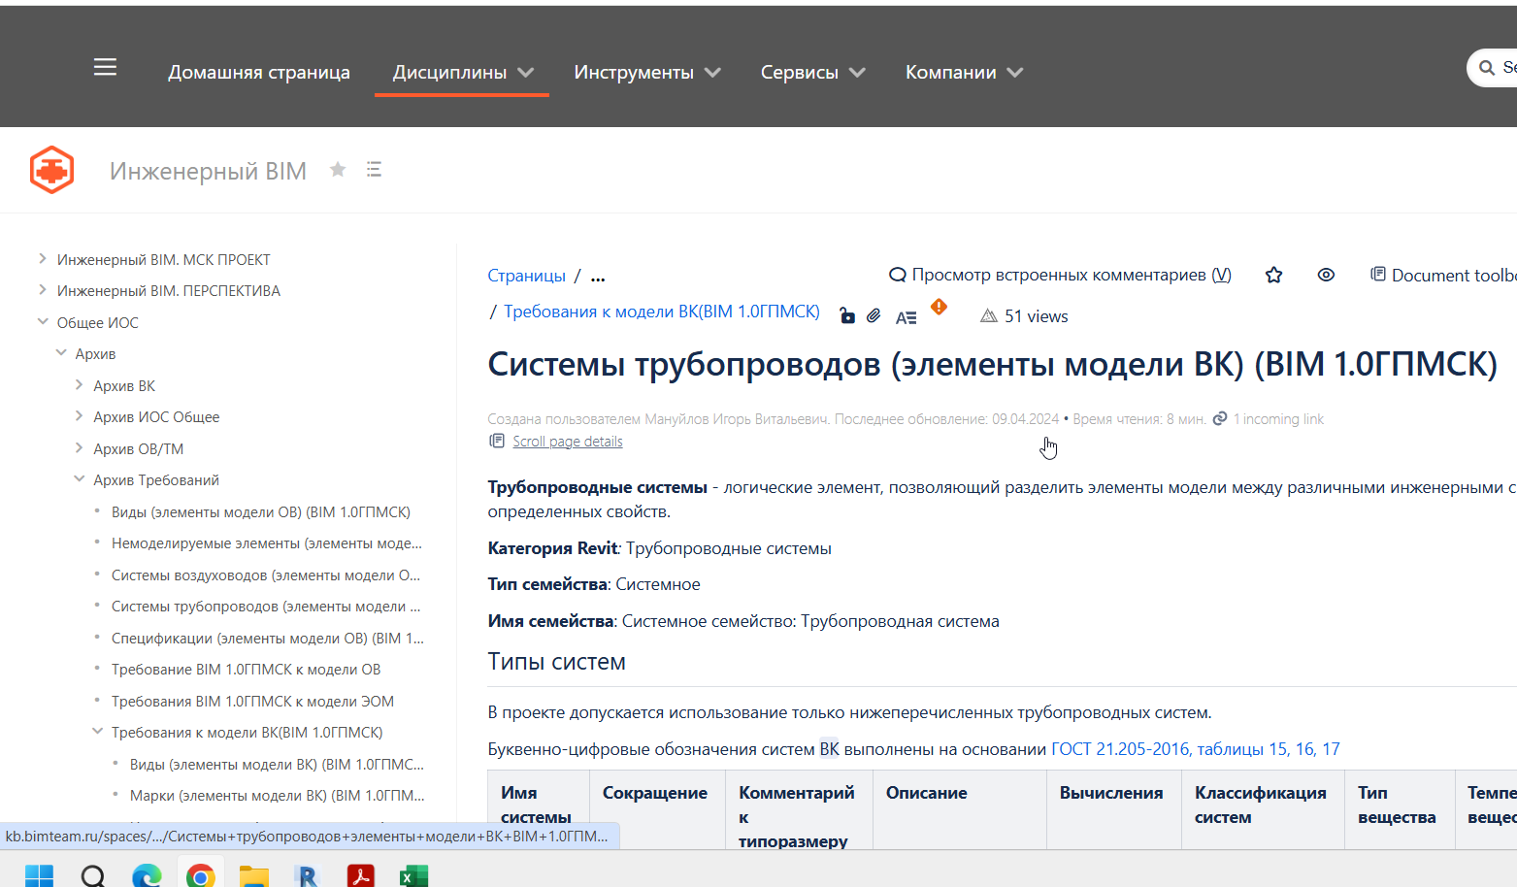The height and width of the screenshot is (887, 1517).
Task: Open Марки (элементы модели ВК) page
Action: tap(278, 796)
